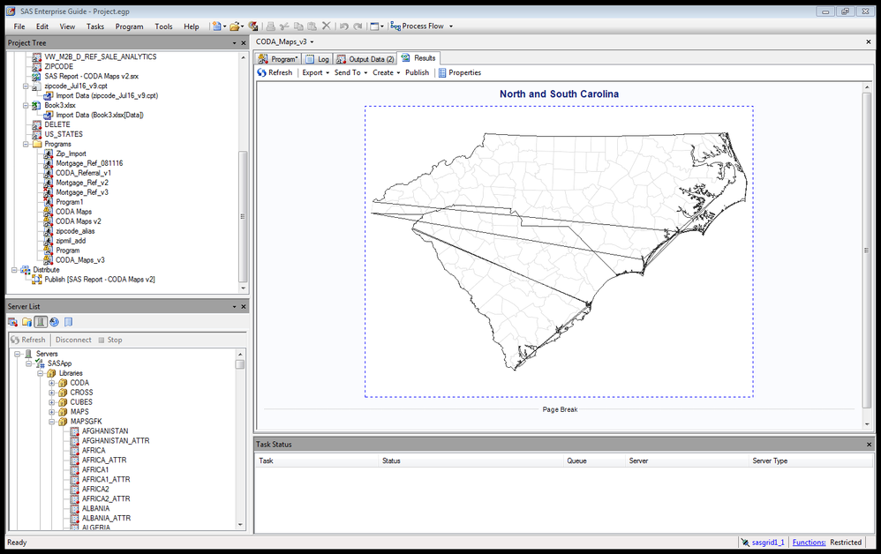Click the bookmark-shaped icon in Server List toolbar
The image size is (881, 554).
68,322
